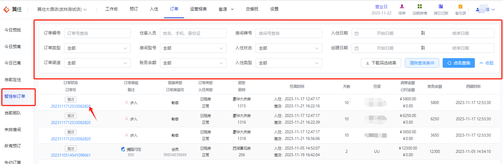503x164 pixels.
Task: Click the 点击查询 search button
Action: point(459,63)
